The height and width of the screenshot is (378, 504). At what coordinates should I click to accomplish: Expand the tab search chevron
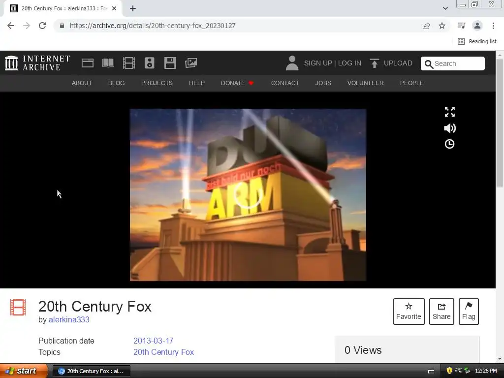coord(445,8)
